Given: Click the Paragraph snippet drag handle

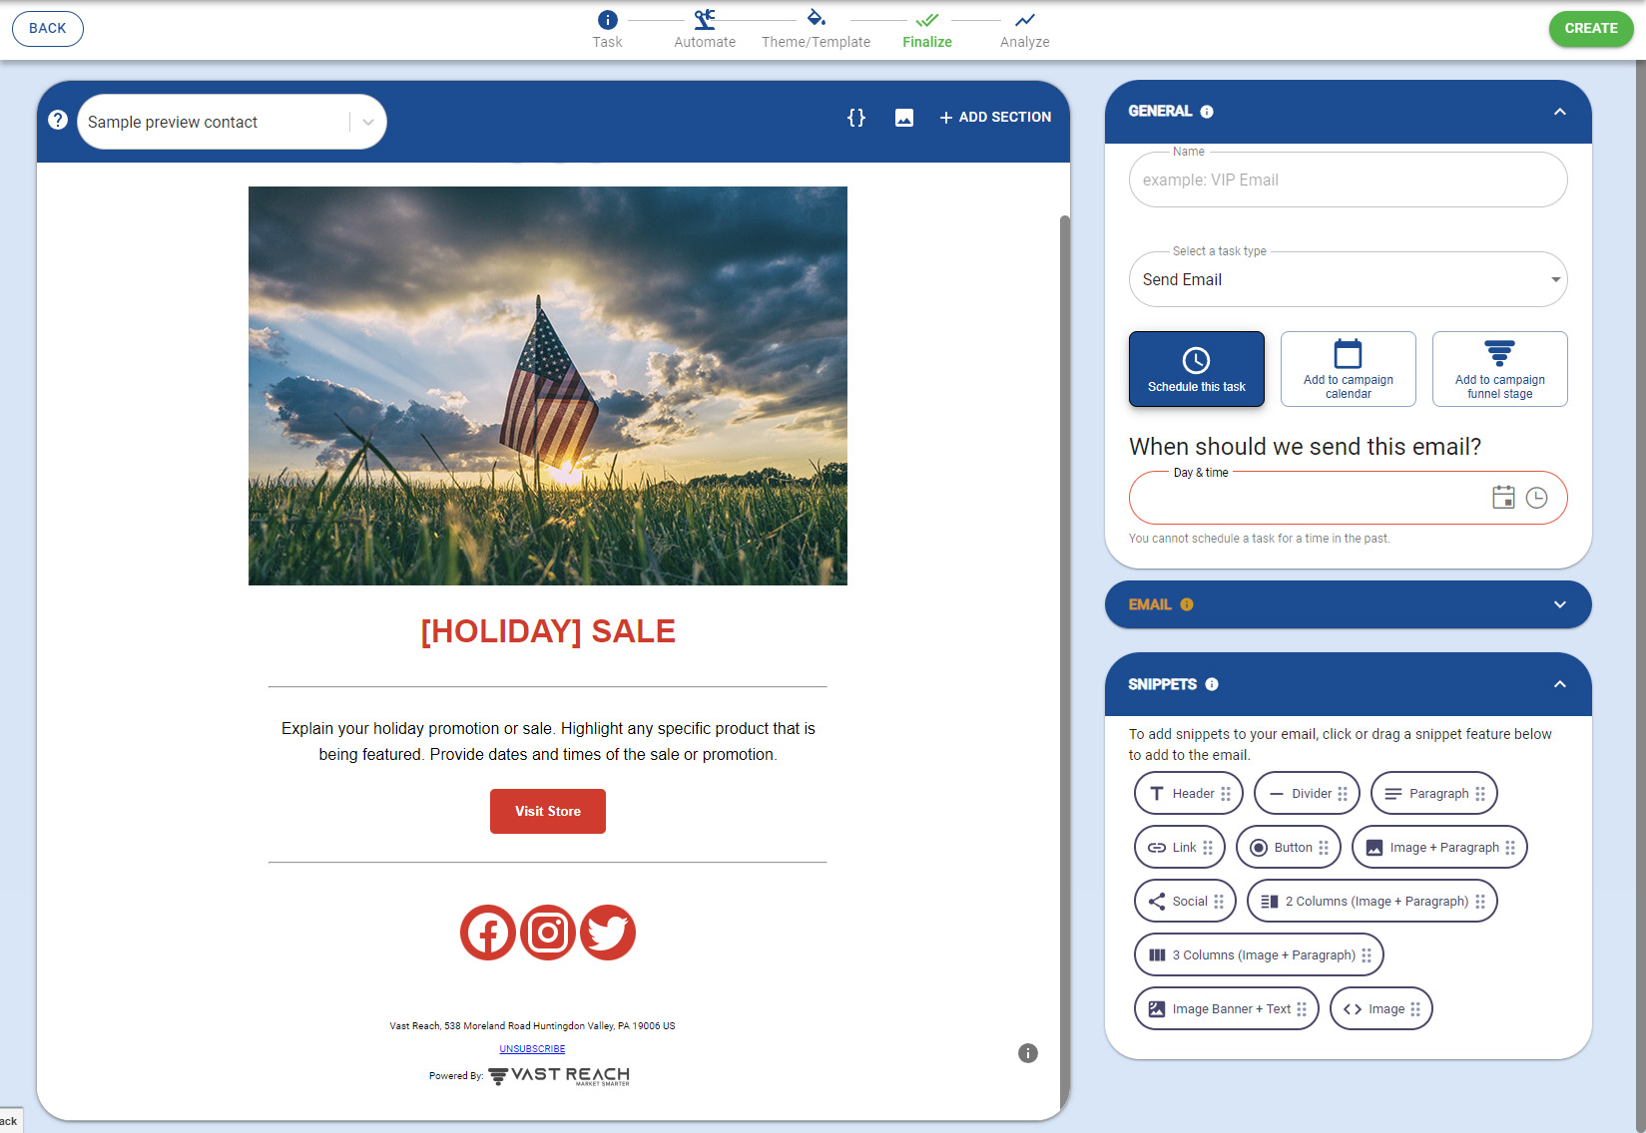Looking at the screenshot, I should [x=1480, y=794].
